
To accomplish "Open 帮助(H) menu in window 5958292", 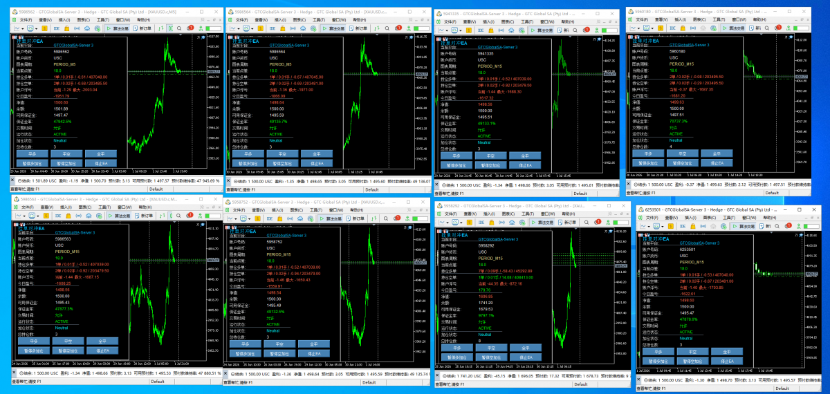I will pyautogui.click(x=569, y=214).
